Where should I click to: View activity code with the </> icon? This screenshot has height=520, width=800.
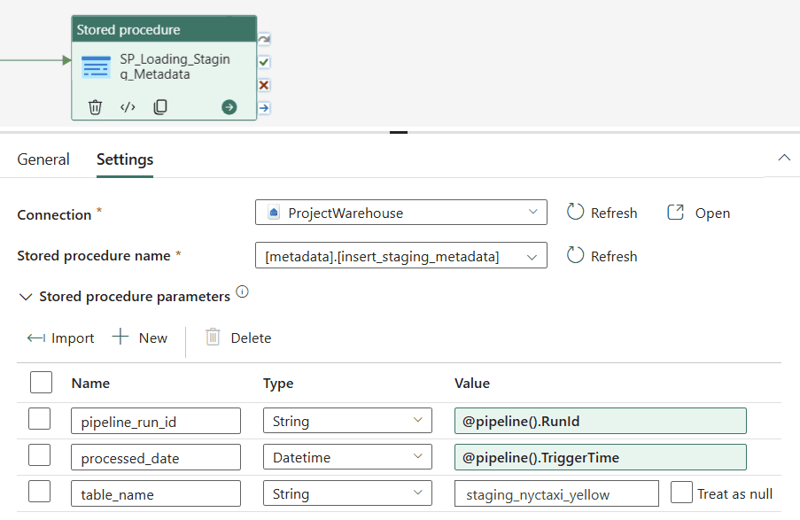[128, 107]
